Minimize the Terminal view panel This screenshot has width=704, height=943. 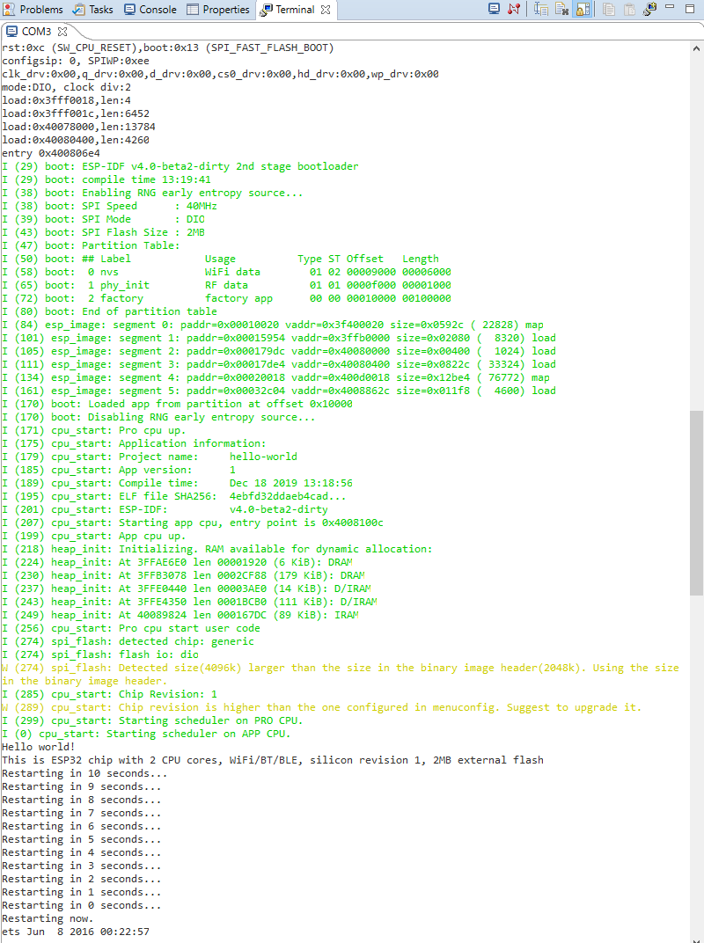tap(670, 7)
